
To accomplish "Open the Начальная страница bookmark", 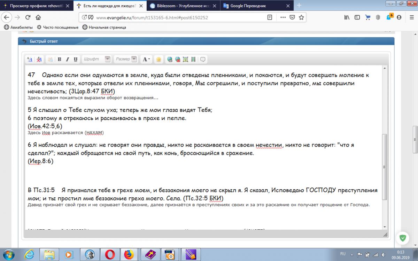I will pos(104,27).
